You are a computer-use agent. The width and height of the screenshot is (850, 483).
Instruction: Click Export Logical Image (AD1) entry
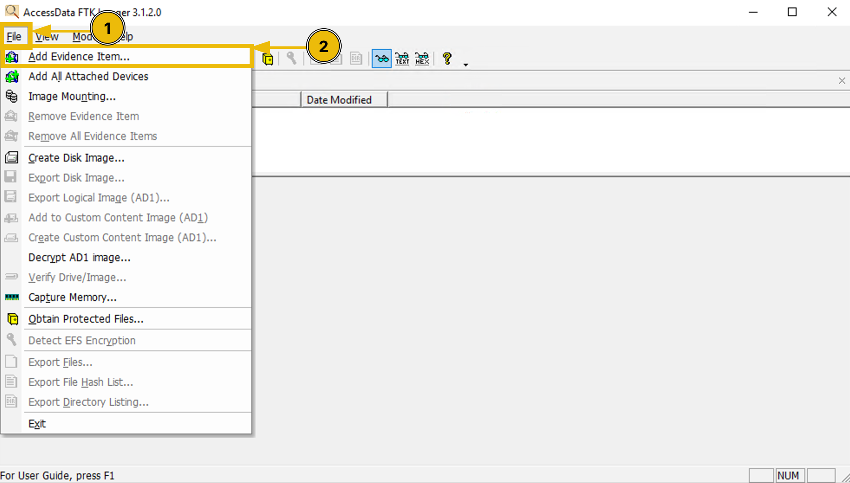[126, 198]
